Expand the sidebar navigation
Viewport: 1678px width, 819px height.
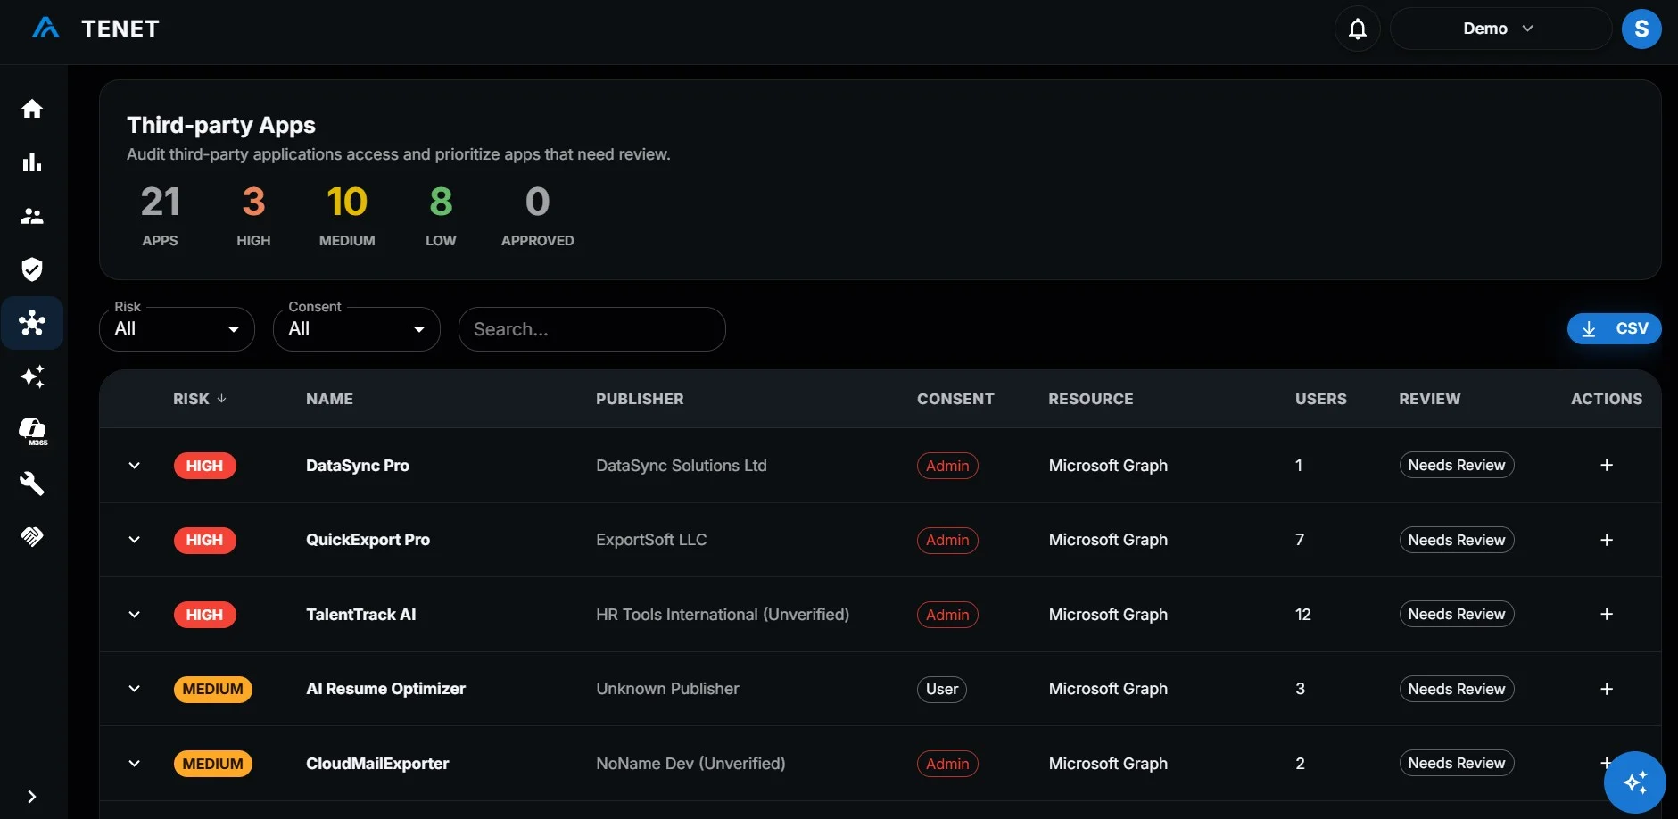pos(32,797)
